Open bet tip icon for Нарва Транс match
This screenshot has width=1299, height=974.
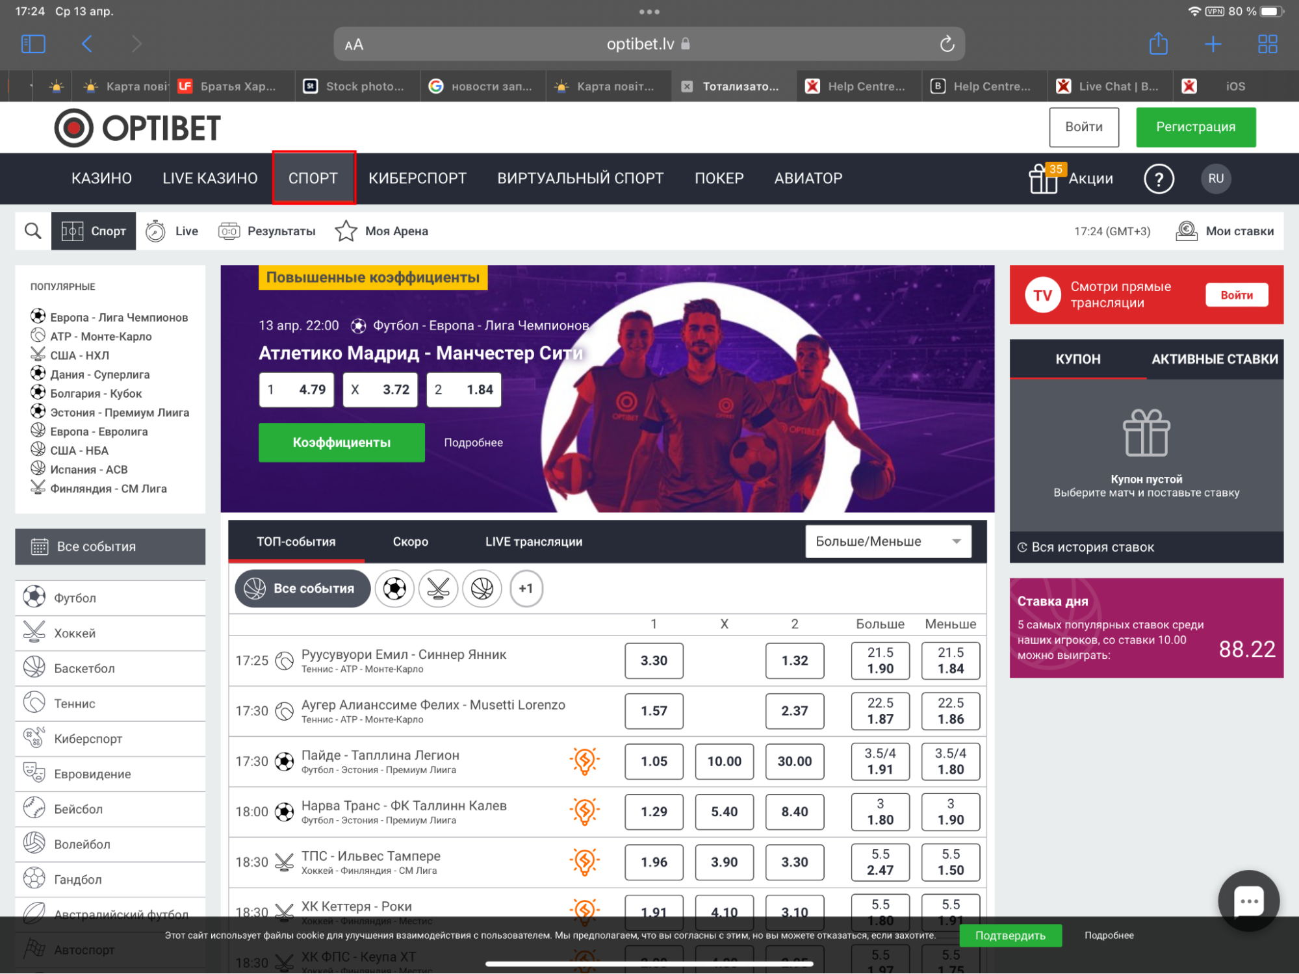584,811
